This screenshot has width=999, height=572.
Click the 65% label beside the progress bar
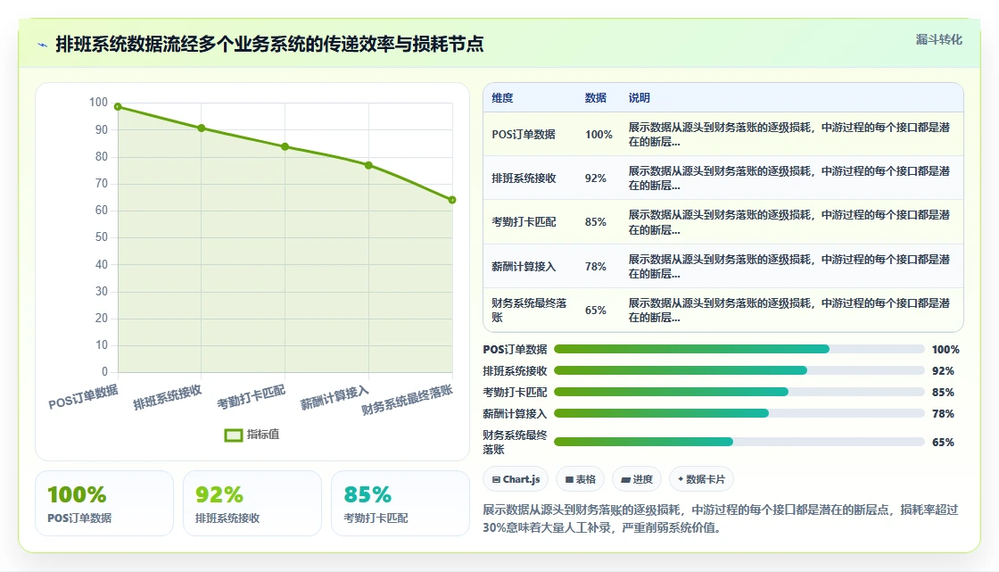click(x=943, y=442)
